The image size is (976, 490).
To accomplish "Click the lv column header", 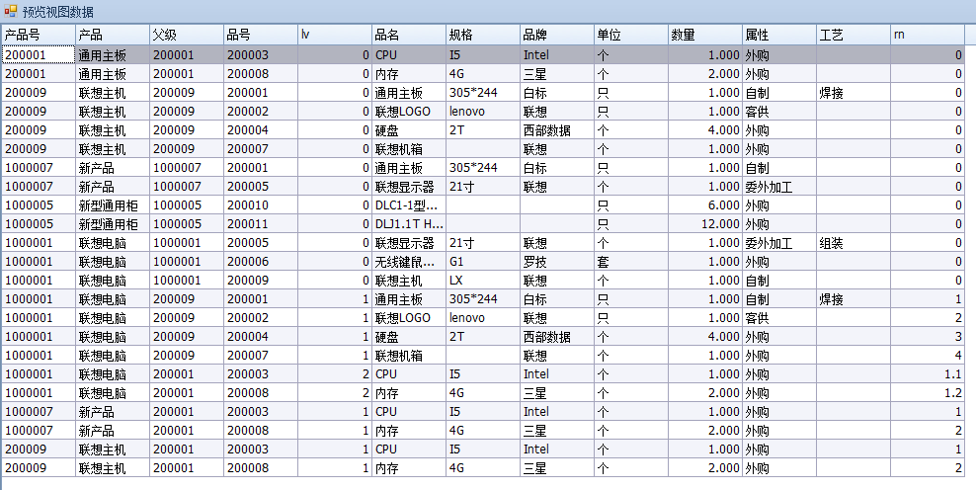I will tap(335, 35).
